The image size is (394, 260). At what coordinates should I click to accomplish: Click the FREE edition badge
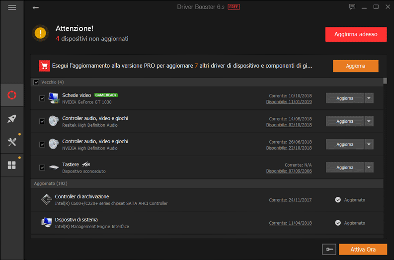pos(234,7)
